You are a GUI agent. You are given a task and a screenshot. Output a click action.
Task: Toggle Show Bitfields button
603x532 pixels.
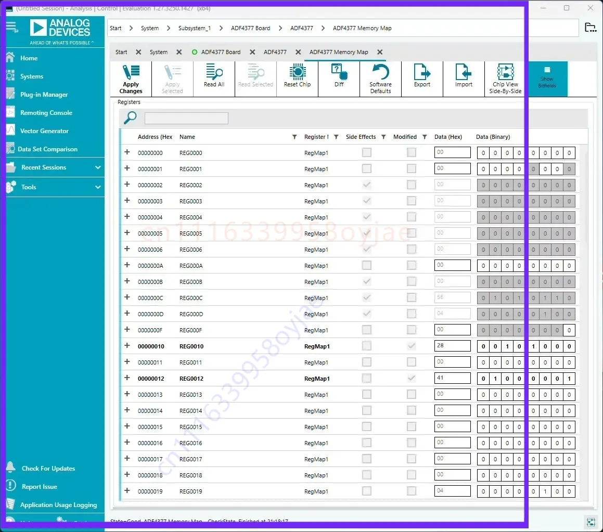coord(547,78)
